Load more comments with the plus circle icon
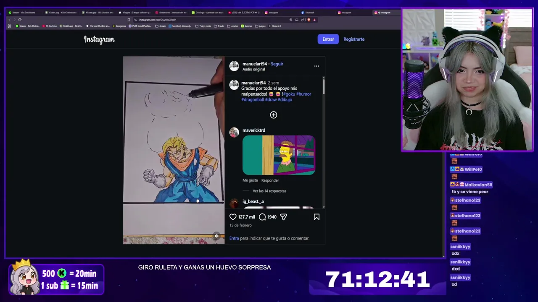 pyautogui.click(x=274, y=115)
